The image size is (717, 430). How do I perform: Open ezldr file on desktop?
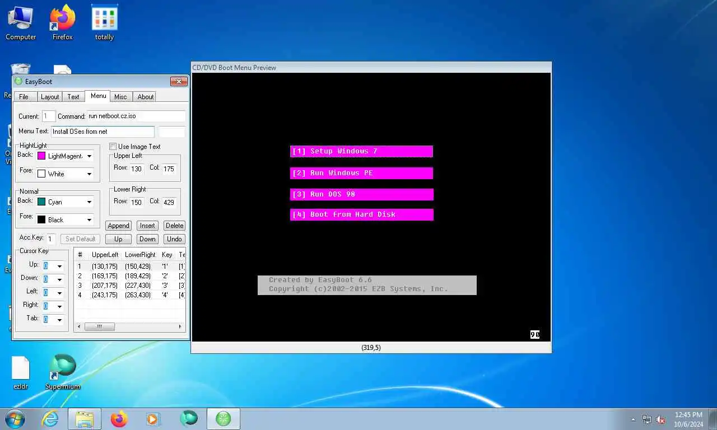(21, 373)
